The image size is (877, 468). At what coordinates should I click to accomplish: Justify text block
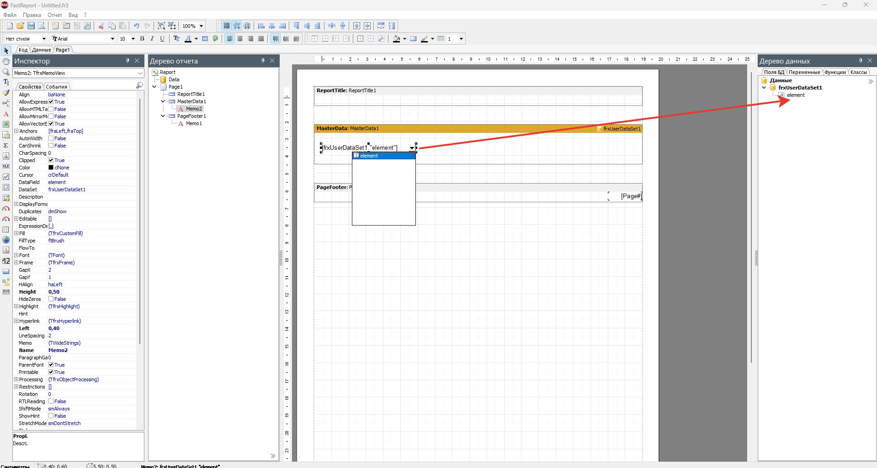click(x=261, y=39)
